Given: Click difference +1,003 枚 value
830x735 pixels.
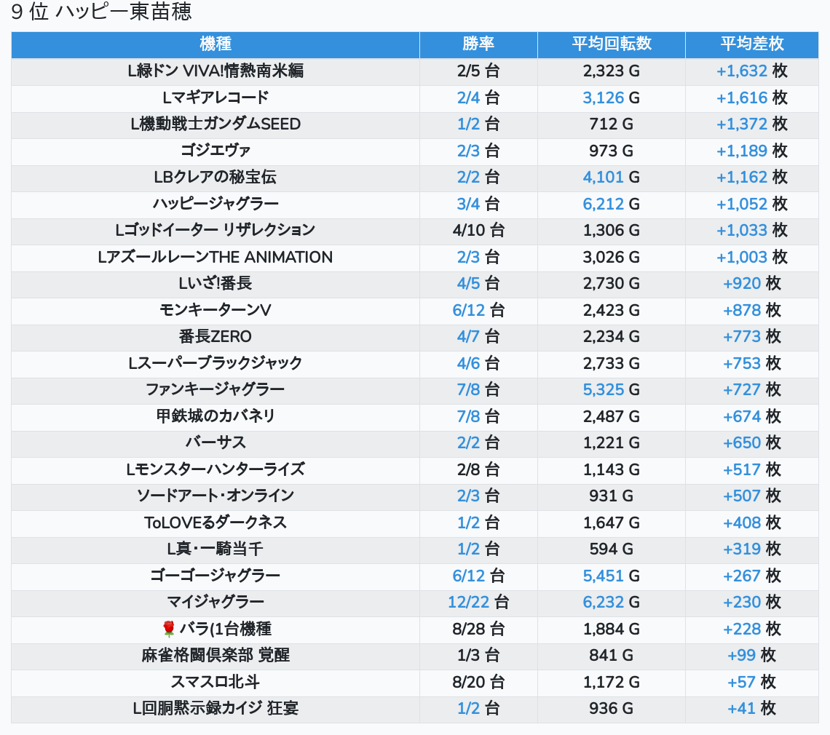Looking at the screenshot, I should pyautogui.click(x=751, y=257).
